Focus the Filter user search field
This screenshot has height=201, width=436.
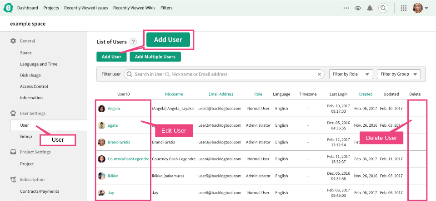tap(224, 74)
